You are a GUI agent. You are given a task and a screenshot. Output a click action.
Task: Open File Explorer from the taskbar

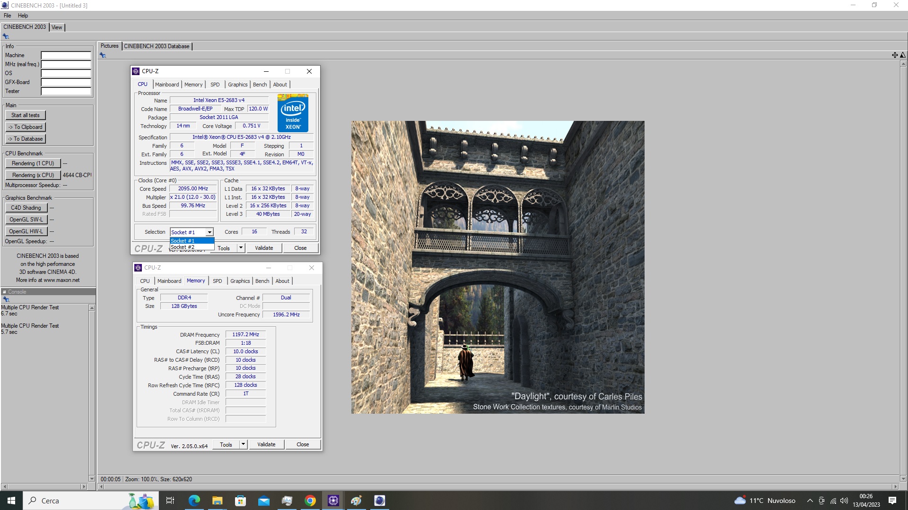[x=217, y=501]
